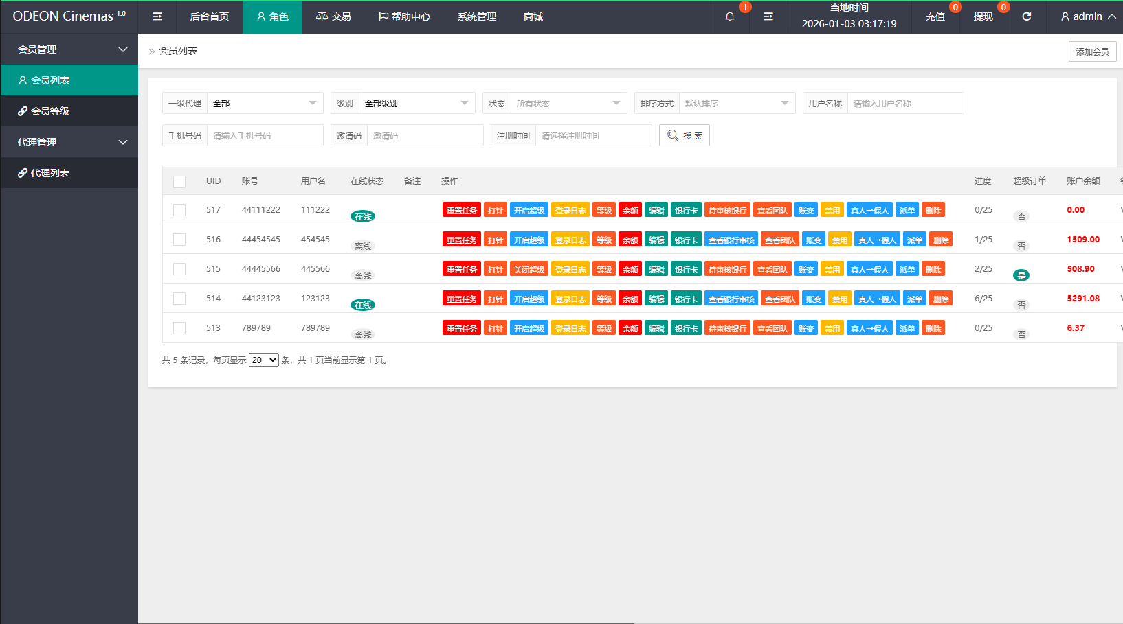This screenshot has width=1123, height=624.
Task: Open the 一级代理 dropdown
Action: (265, 103)
